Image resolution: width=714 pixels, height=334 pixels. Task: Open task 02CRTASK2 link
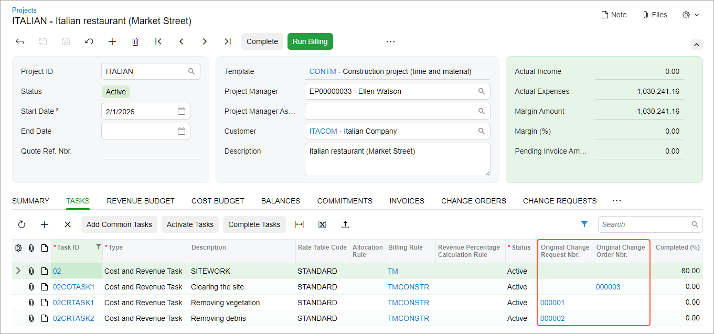(x=73, y=318)
